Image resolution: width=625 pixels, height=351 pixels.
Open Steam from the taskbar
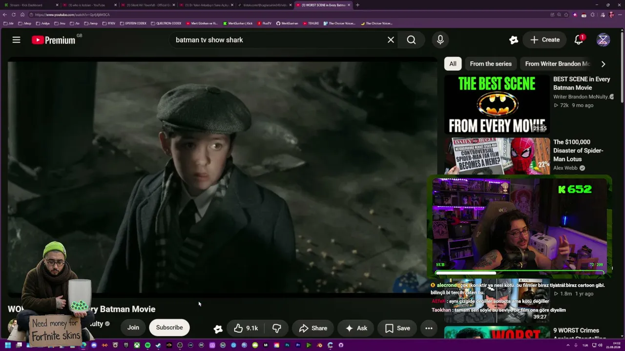coord(158,345)
